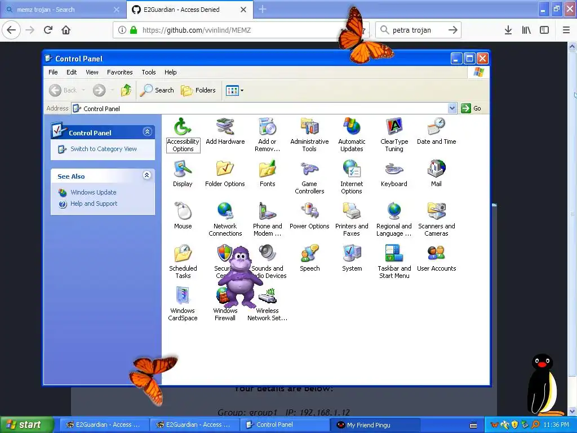577x433 pixels.
Task: Open the View menu
Action: click(92, 72)
